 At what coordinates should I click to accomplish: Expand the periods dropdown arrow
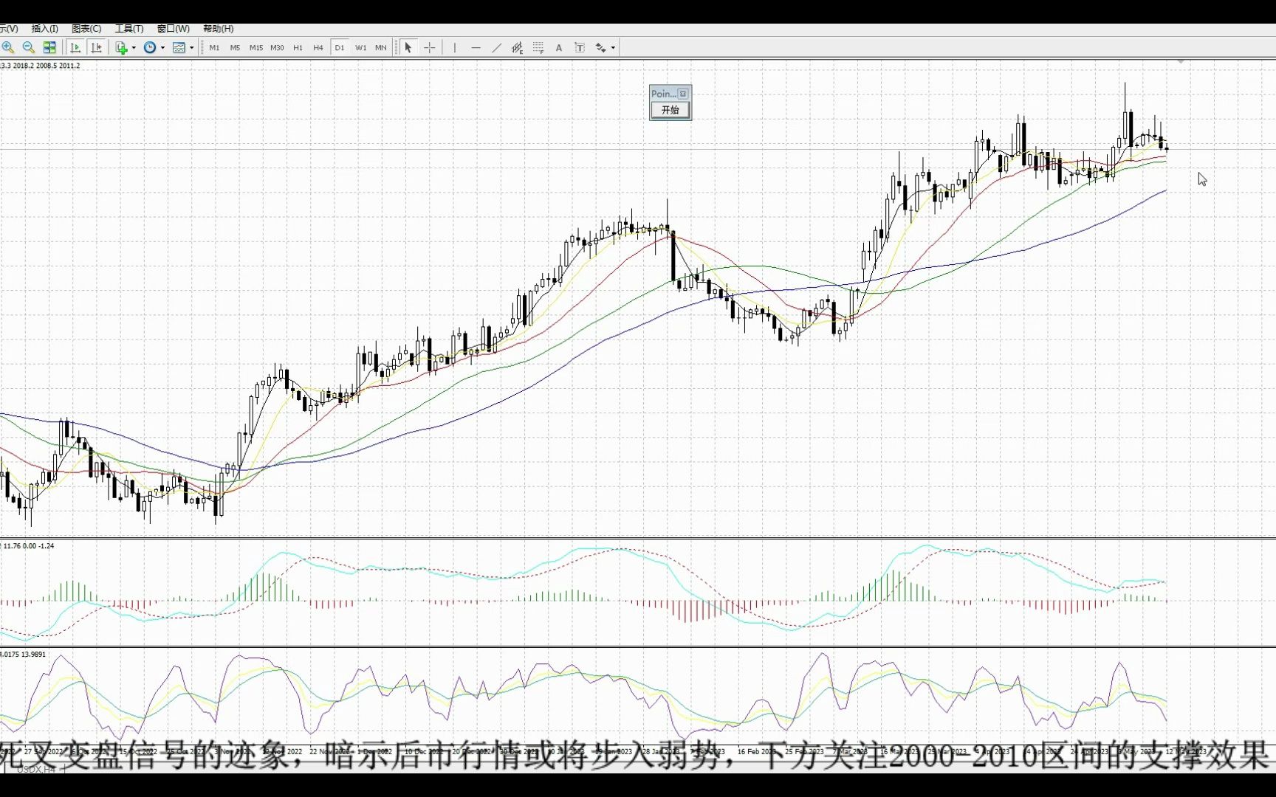(x=162, y=48)
